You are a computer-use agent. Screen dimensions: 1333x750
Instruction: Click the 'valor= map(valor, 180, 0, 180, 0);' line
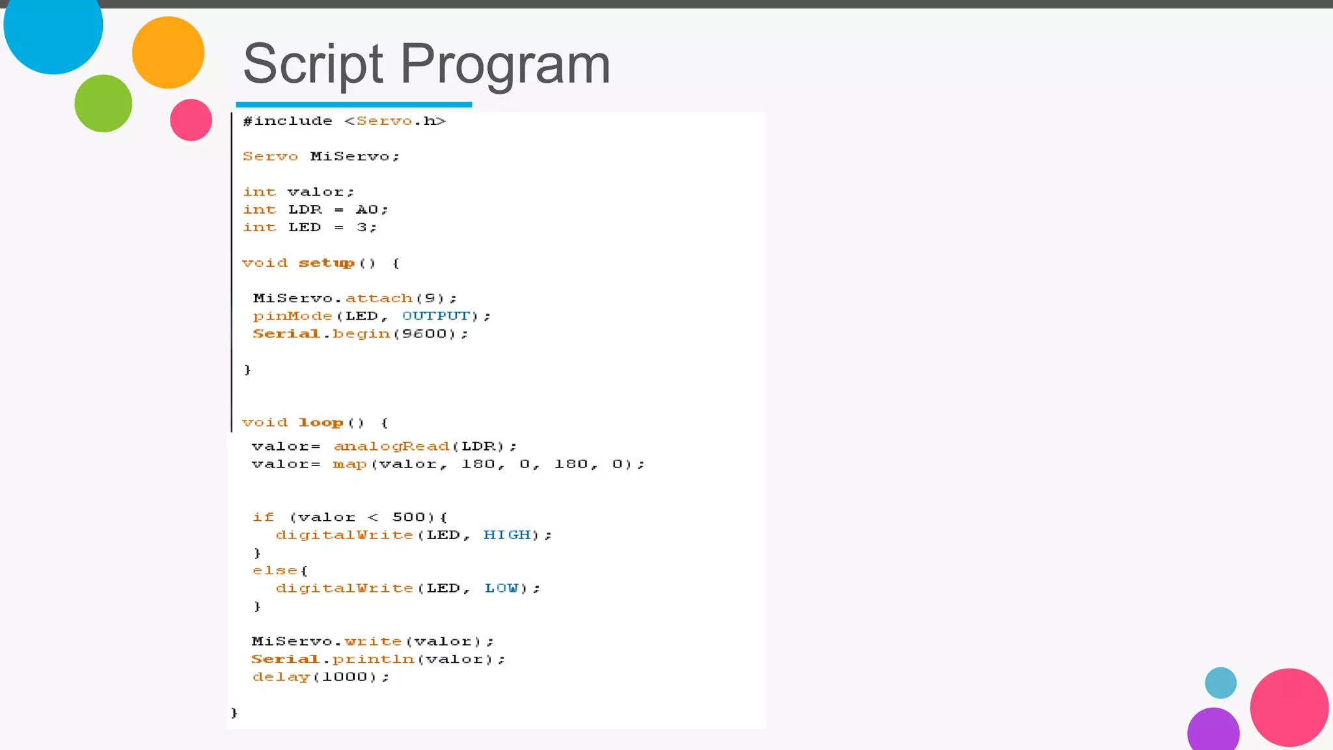[x=448, y=464]
